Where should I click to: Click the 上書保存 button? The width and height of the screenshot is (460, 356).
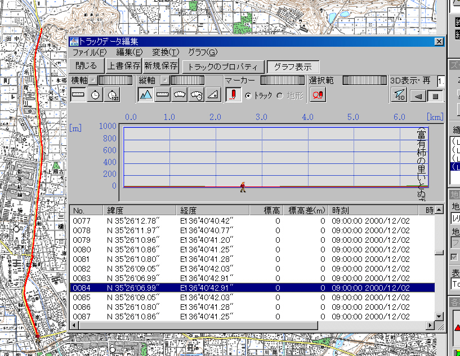click(123, 66)
